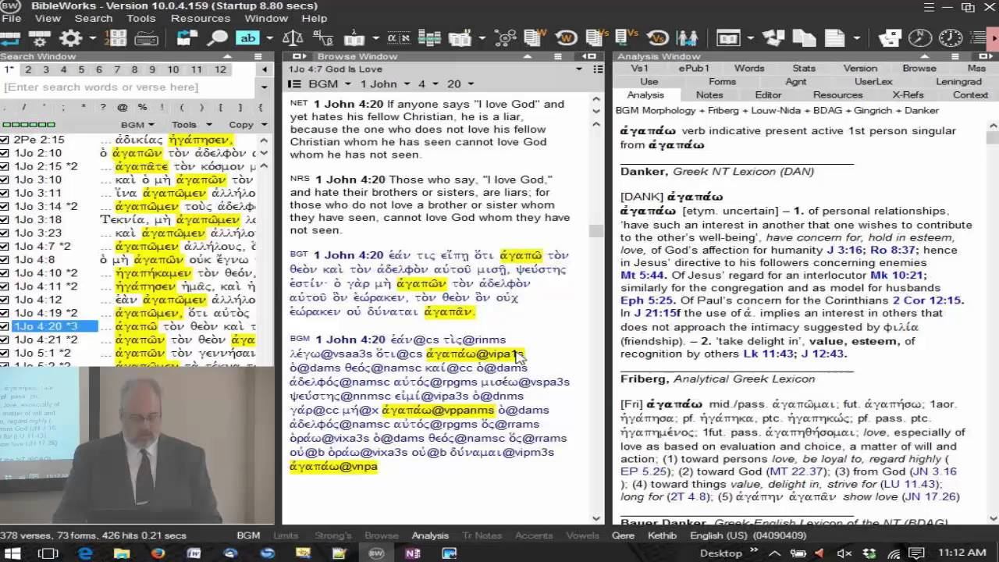Screen dimensions: 999x562
Task: Open the keyboard icon in toolbar
Action: [x=147, y=37]
